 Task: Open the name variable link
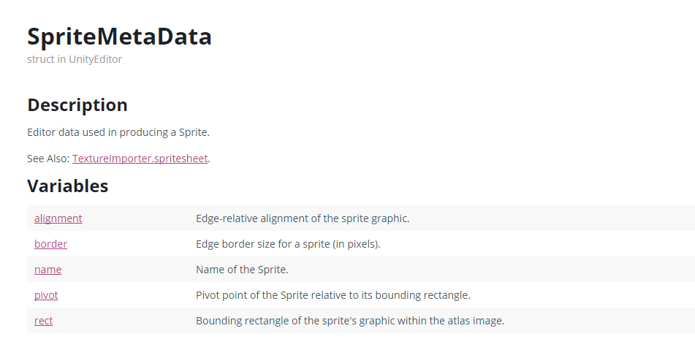(48, 270)
